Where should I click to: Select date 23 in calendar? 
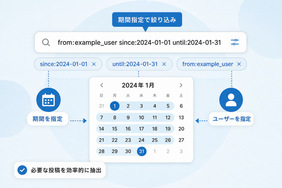(x=128, y=140)
